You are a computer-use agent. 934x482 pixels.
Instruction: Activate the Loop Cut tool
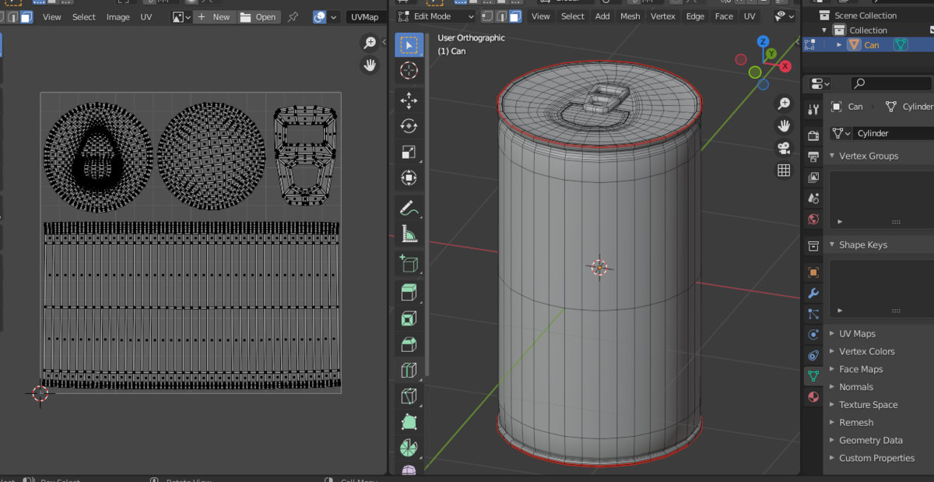pos(409,370)
